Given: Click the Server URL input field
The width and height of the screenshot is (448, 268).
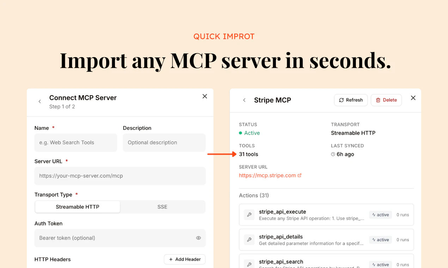Looking at the screenshot, I should [x=120, y=176].
